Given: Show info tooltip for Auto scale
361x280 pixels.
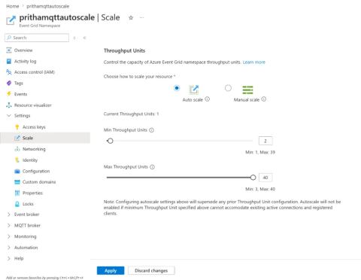Looking at the screenshot, I should coord(208,99).
